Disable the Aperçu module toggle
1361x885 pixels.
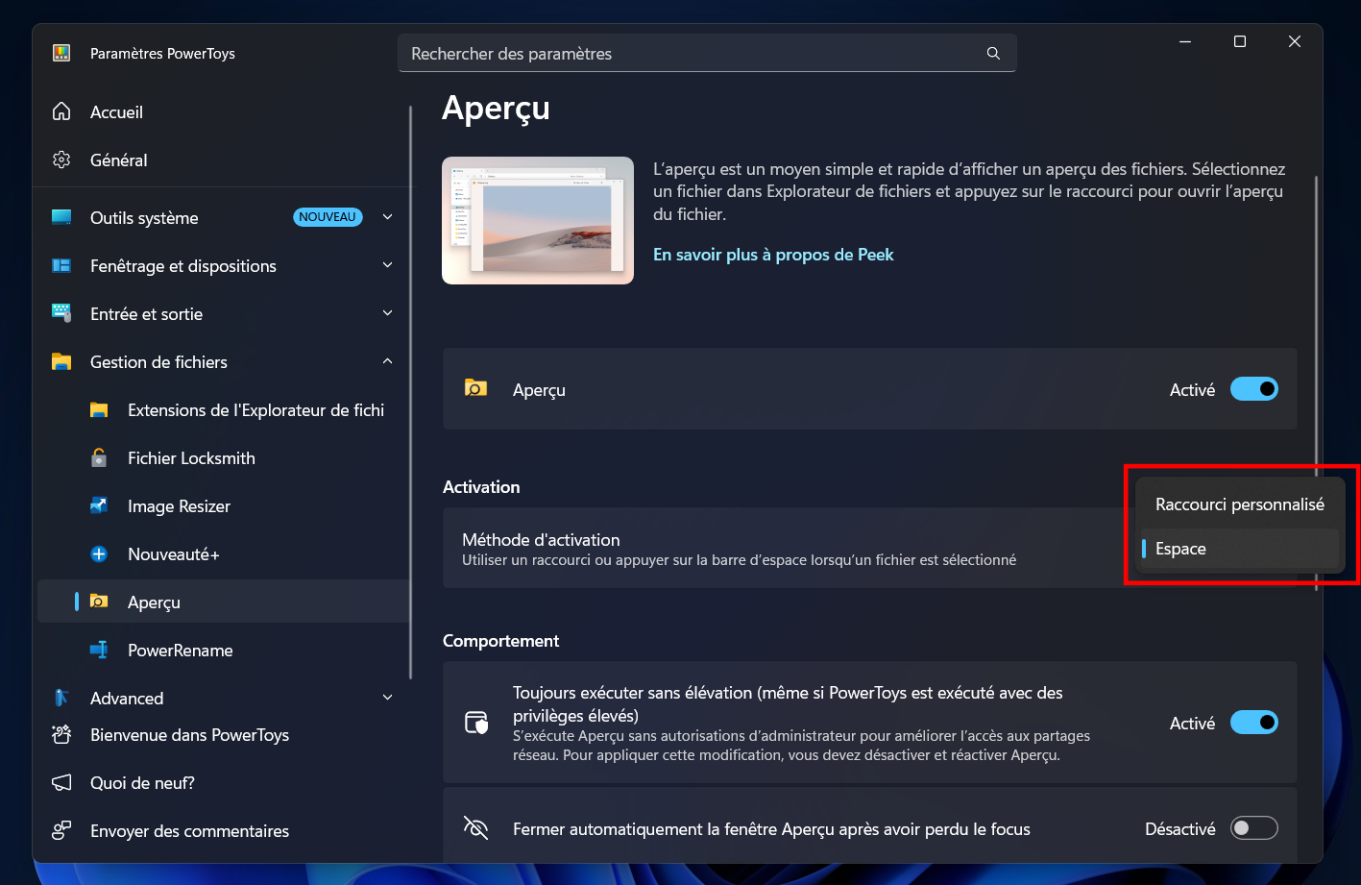click(x=1254, y=389)
